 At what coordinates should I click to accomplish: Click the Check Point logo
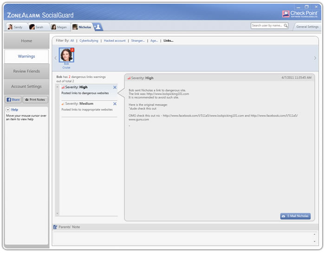[x=300, y=14]
